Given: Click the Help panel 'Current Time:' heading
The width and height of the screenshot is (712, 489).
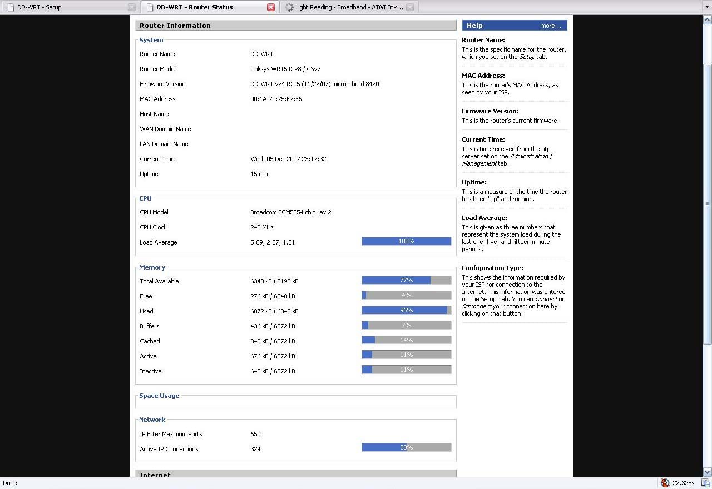Looking at the screenshot, I should point(483,139).
